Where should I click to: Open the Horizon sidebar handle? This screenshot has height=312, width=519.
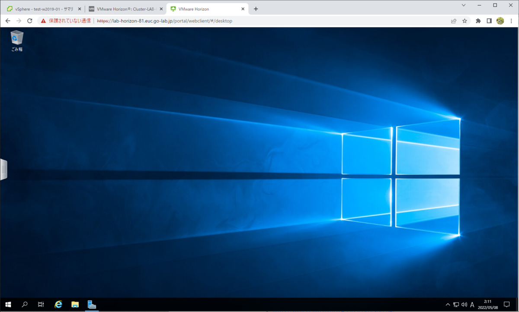pos(3,170)
